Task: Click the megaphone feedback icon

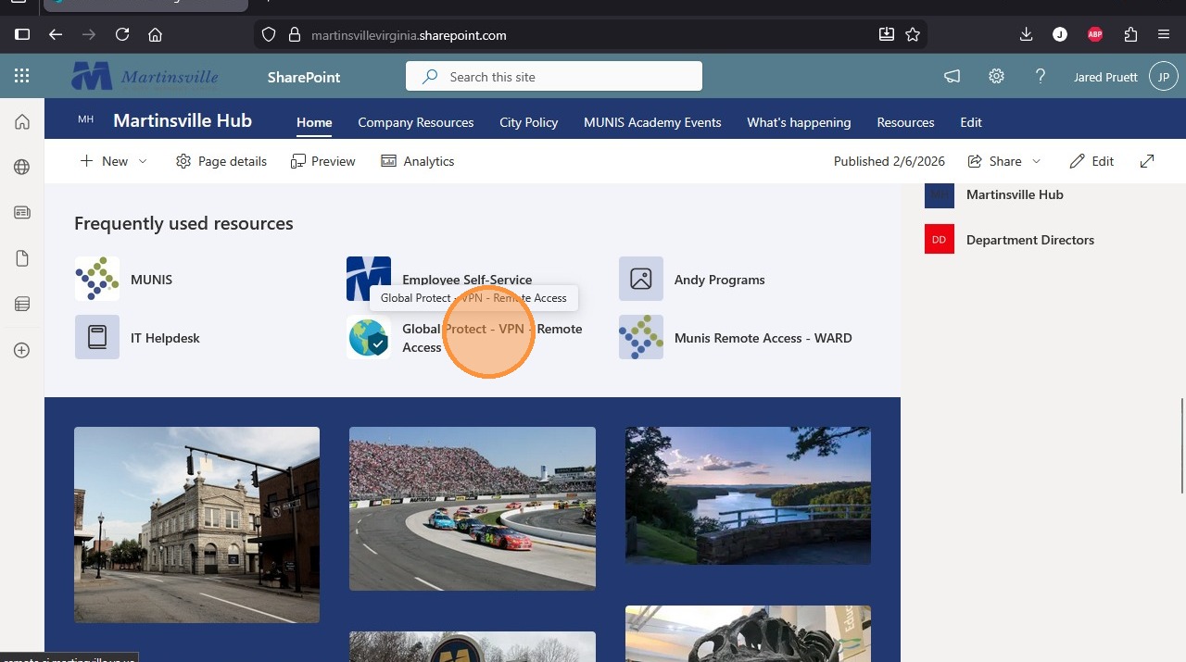Action: click(x=952, y=77)
